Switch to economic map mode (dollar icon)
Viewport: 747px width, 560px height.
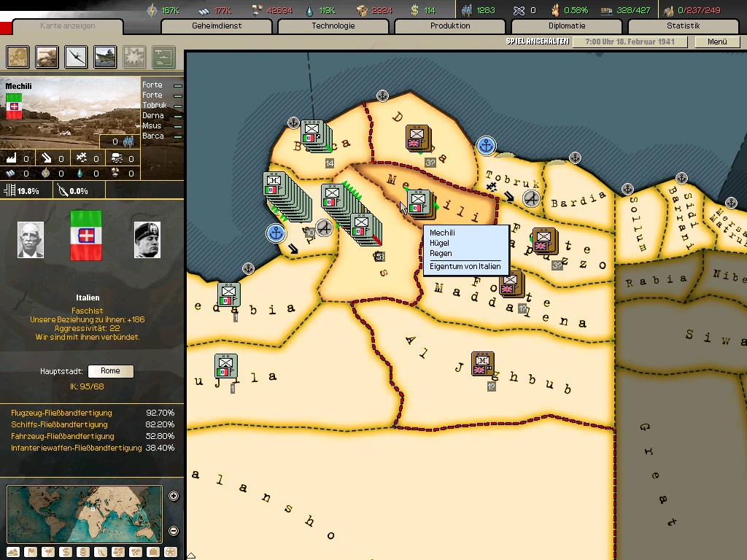click(x=66, y=552)
